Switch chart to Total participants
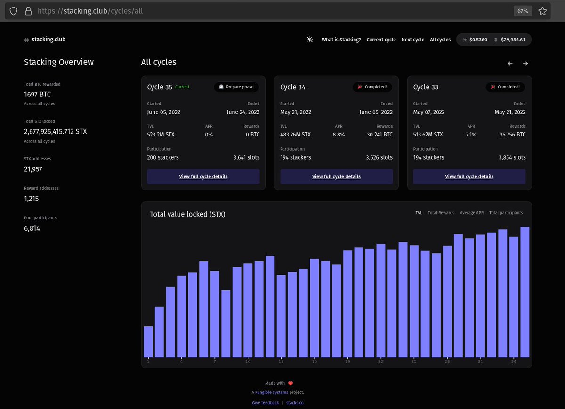 506,213
